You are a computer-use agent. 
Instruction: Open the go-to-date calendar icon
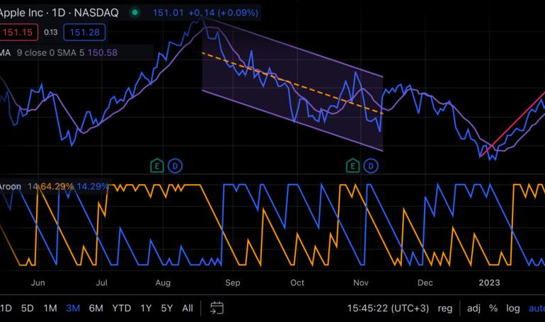pos(217,308)
